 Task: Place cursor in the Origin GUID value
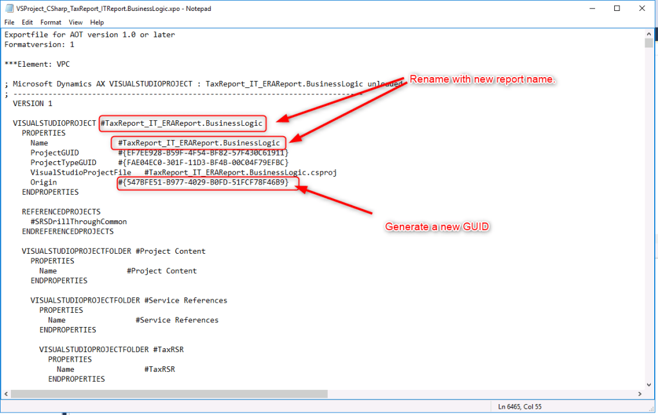208,182
